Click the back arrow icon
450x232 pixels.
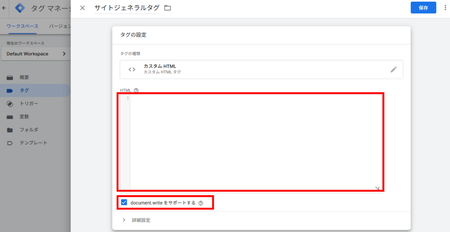tap(4, 8)
